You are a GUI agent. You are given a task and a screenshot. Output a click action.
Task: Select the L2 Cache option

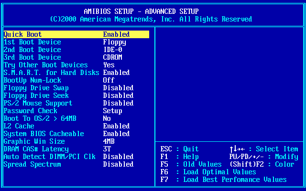19,126
